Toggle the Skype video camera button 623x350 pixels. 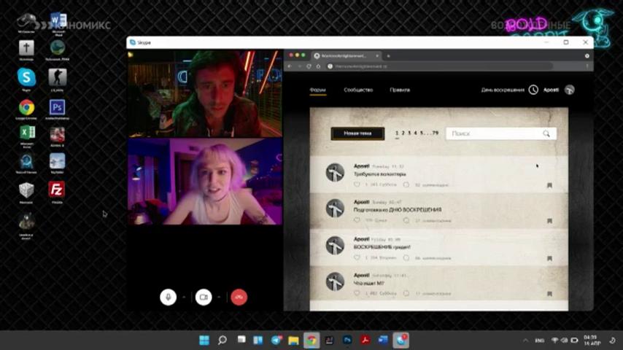204,297
